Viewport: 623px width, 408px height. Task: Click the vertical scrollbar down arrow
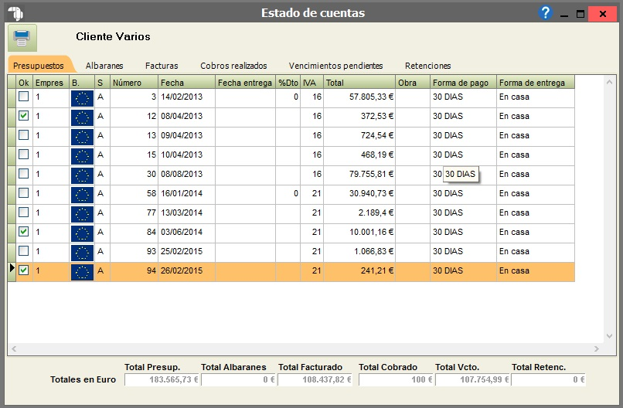pyautogui.click(x=609, y=336)
